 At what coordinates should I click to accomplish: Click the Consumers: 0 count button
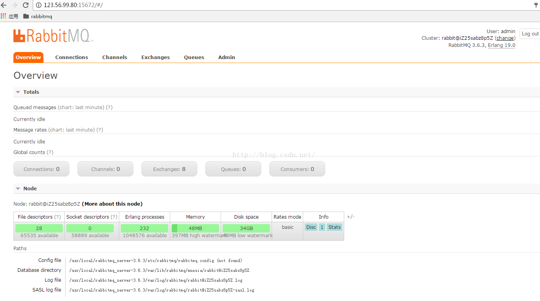coord(297,169)
